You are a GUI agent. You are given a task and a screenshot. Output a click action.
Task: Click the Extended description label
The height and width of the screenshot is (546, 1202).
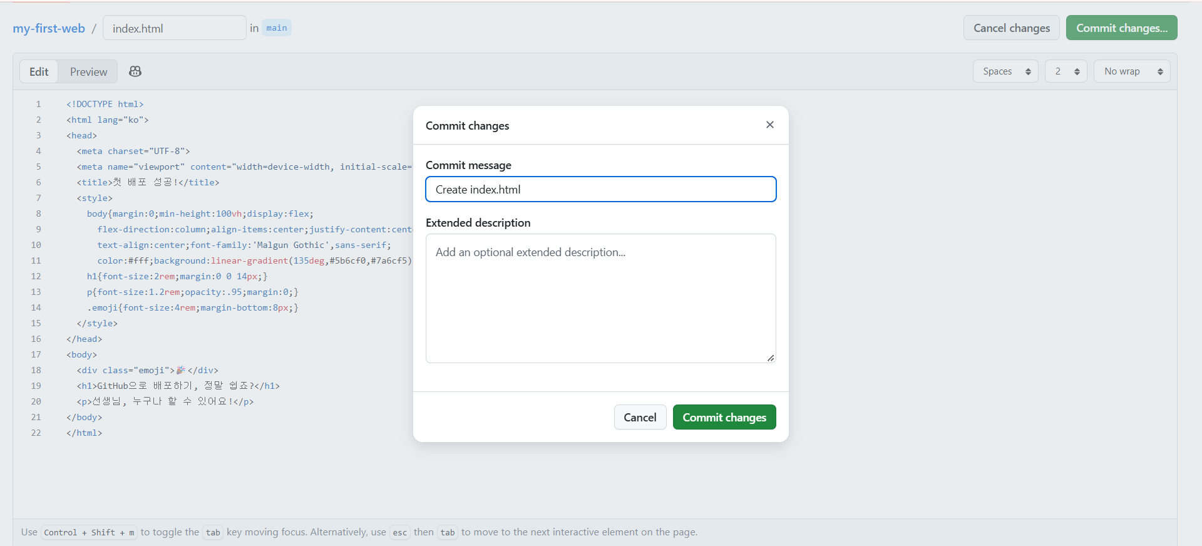click(478, 223)
